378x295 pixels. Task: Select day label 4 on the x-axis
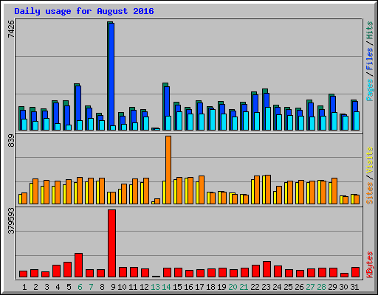tap(58, 287)
